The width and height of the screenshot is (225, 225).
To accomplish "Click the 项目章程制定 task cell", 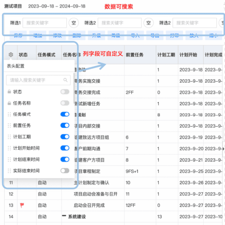I will pyautogui.click(x=87, y=171).
